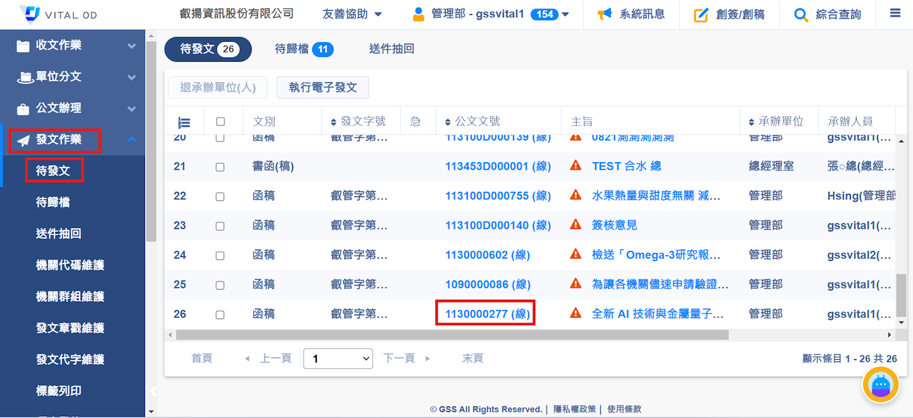The height and width of the screenshot is (418, 913).
Task: Switch to the 待歸檔 tab
Action: tap(303, 49)
